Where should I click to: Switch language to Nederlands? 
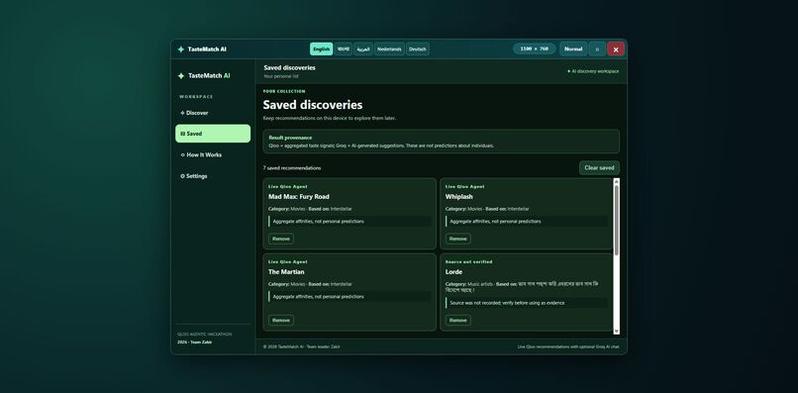pyautogui.click(x=389, y=49)
